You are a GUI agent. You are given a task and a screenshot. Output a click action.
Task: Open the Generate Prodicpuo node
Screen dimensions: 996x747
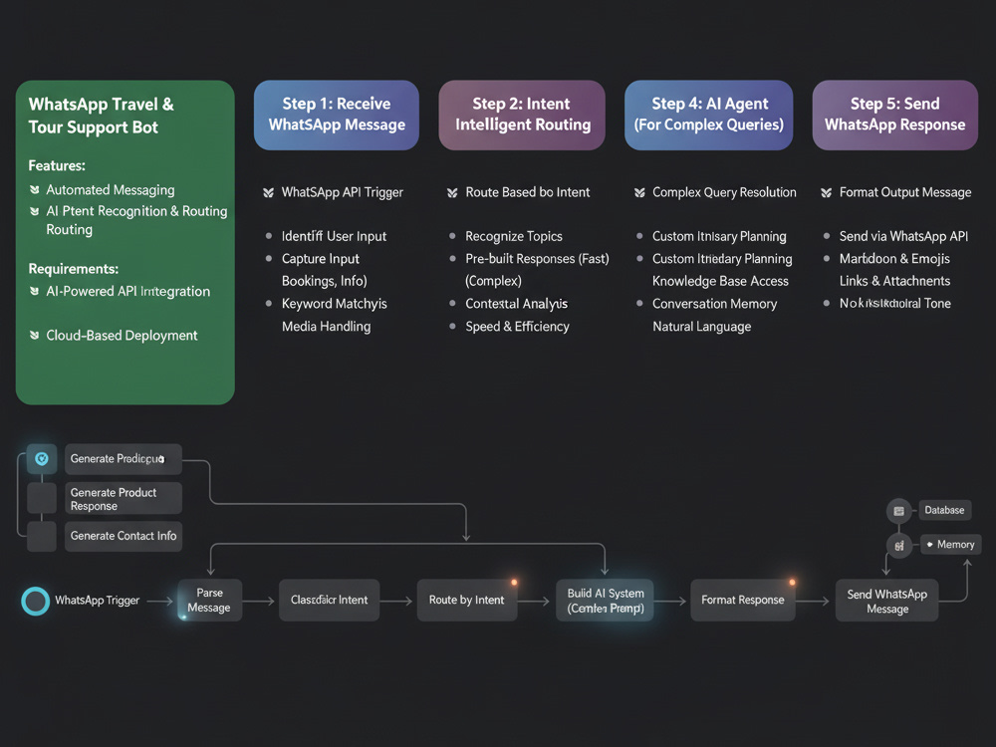[124, 458]
